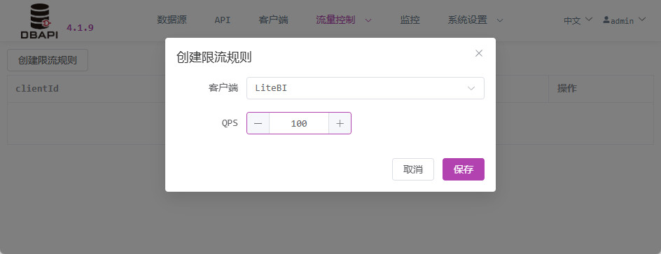Close the create rate limit dialog
Viewport: 661px width, 254px height.
coord(478,53)
